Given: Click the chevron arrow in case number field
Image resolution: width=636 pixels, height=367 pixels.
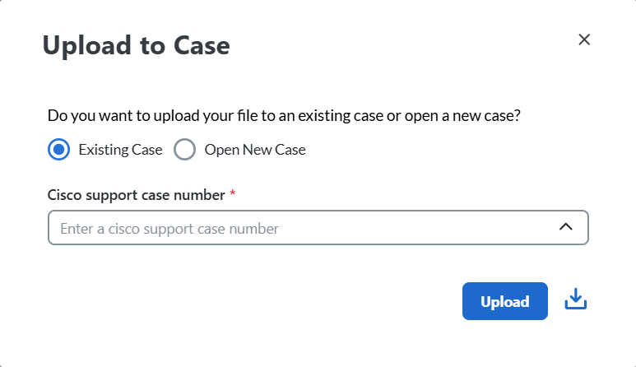Looking at the screenshot, I should pyautogui.click(x=566, y=228).
